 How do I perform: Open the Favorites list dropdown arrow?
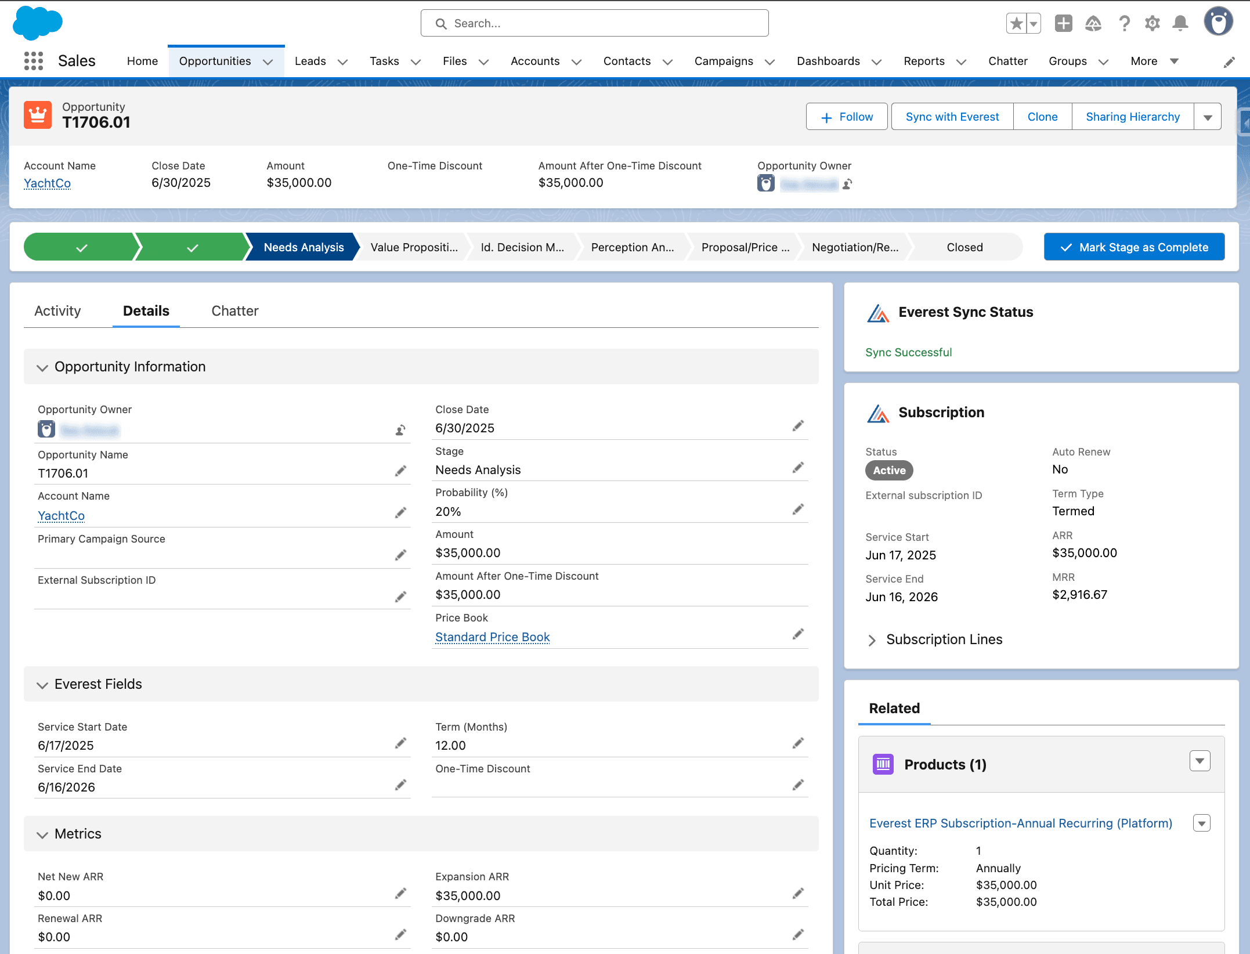pos(1034,23)
